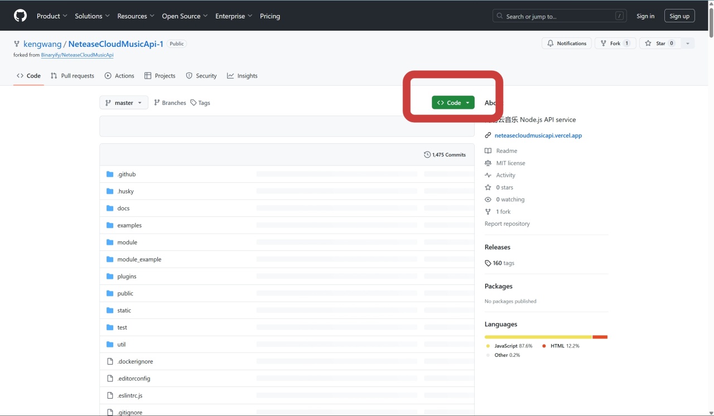Visit the Binaryify/NeteaseCloudMusicApi source repository
Viewport: 714px width, 416px height.
click(77, 55)
